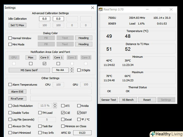
Task: Uncheck the C1E option
Action: click(x=63, y=113)
